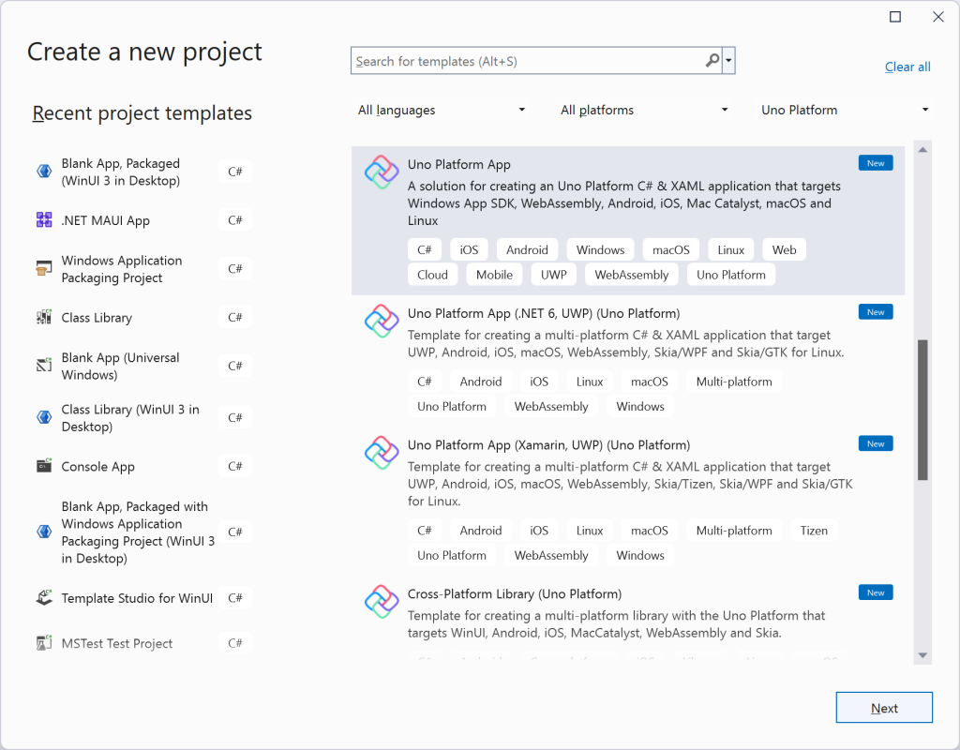The image size is (960, 750).
Task: Open the search history dropdown arrow
Action: point(728,60)
